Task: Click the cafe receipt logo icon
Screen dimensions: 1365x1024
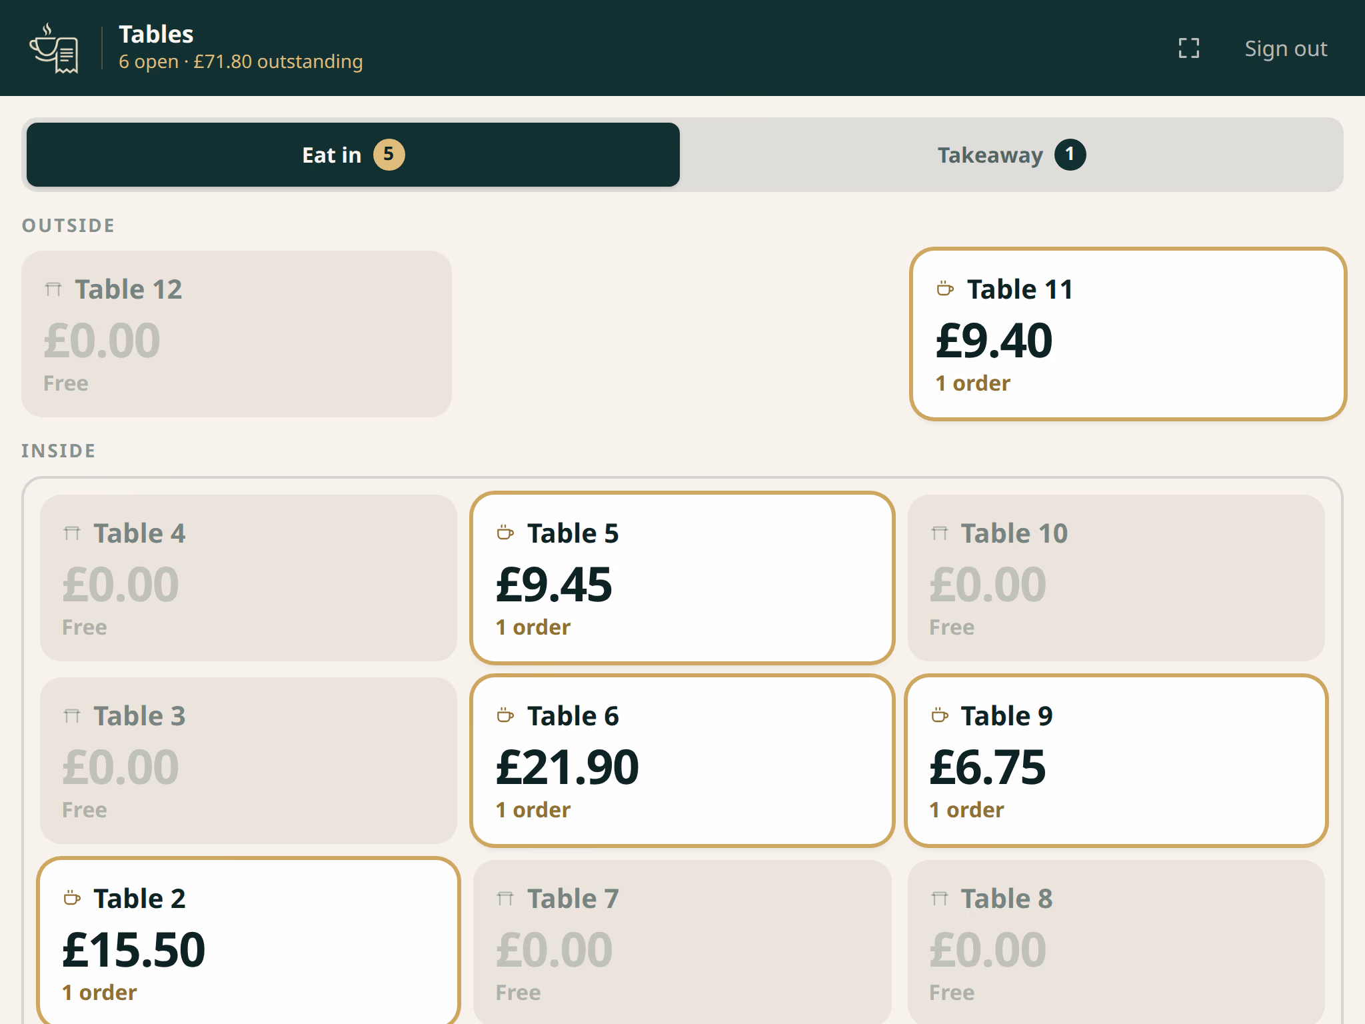Action: tap(55, 48)
